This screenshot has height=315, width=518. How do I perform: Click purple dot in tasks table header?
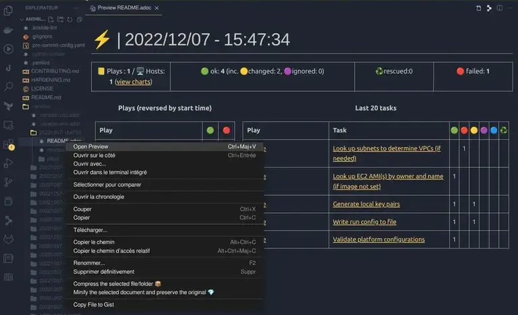[x=484, y=130]
